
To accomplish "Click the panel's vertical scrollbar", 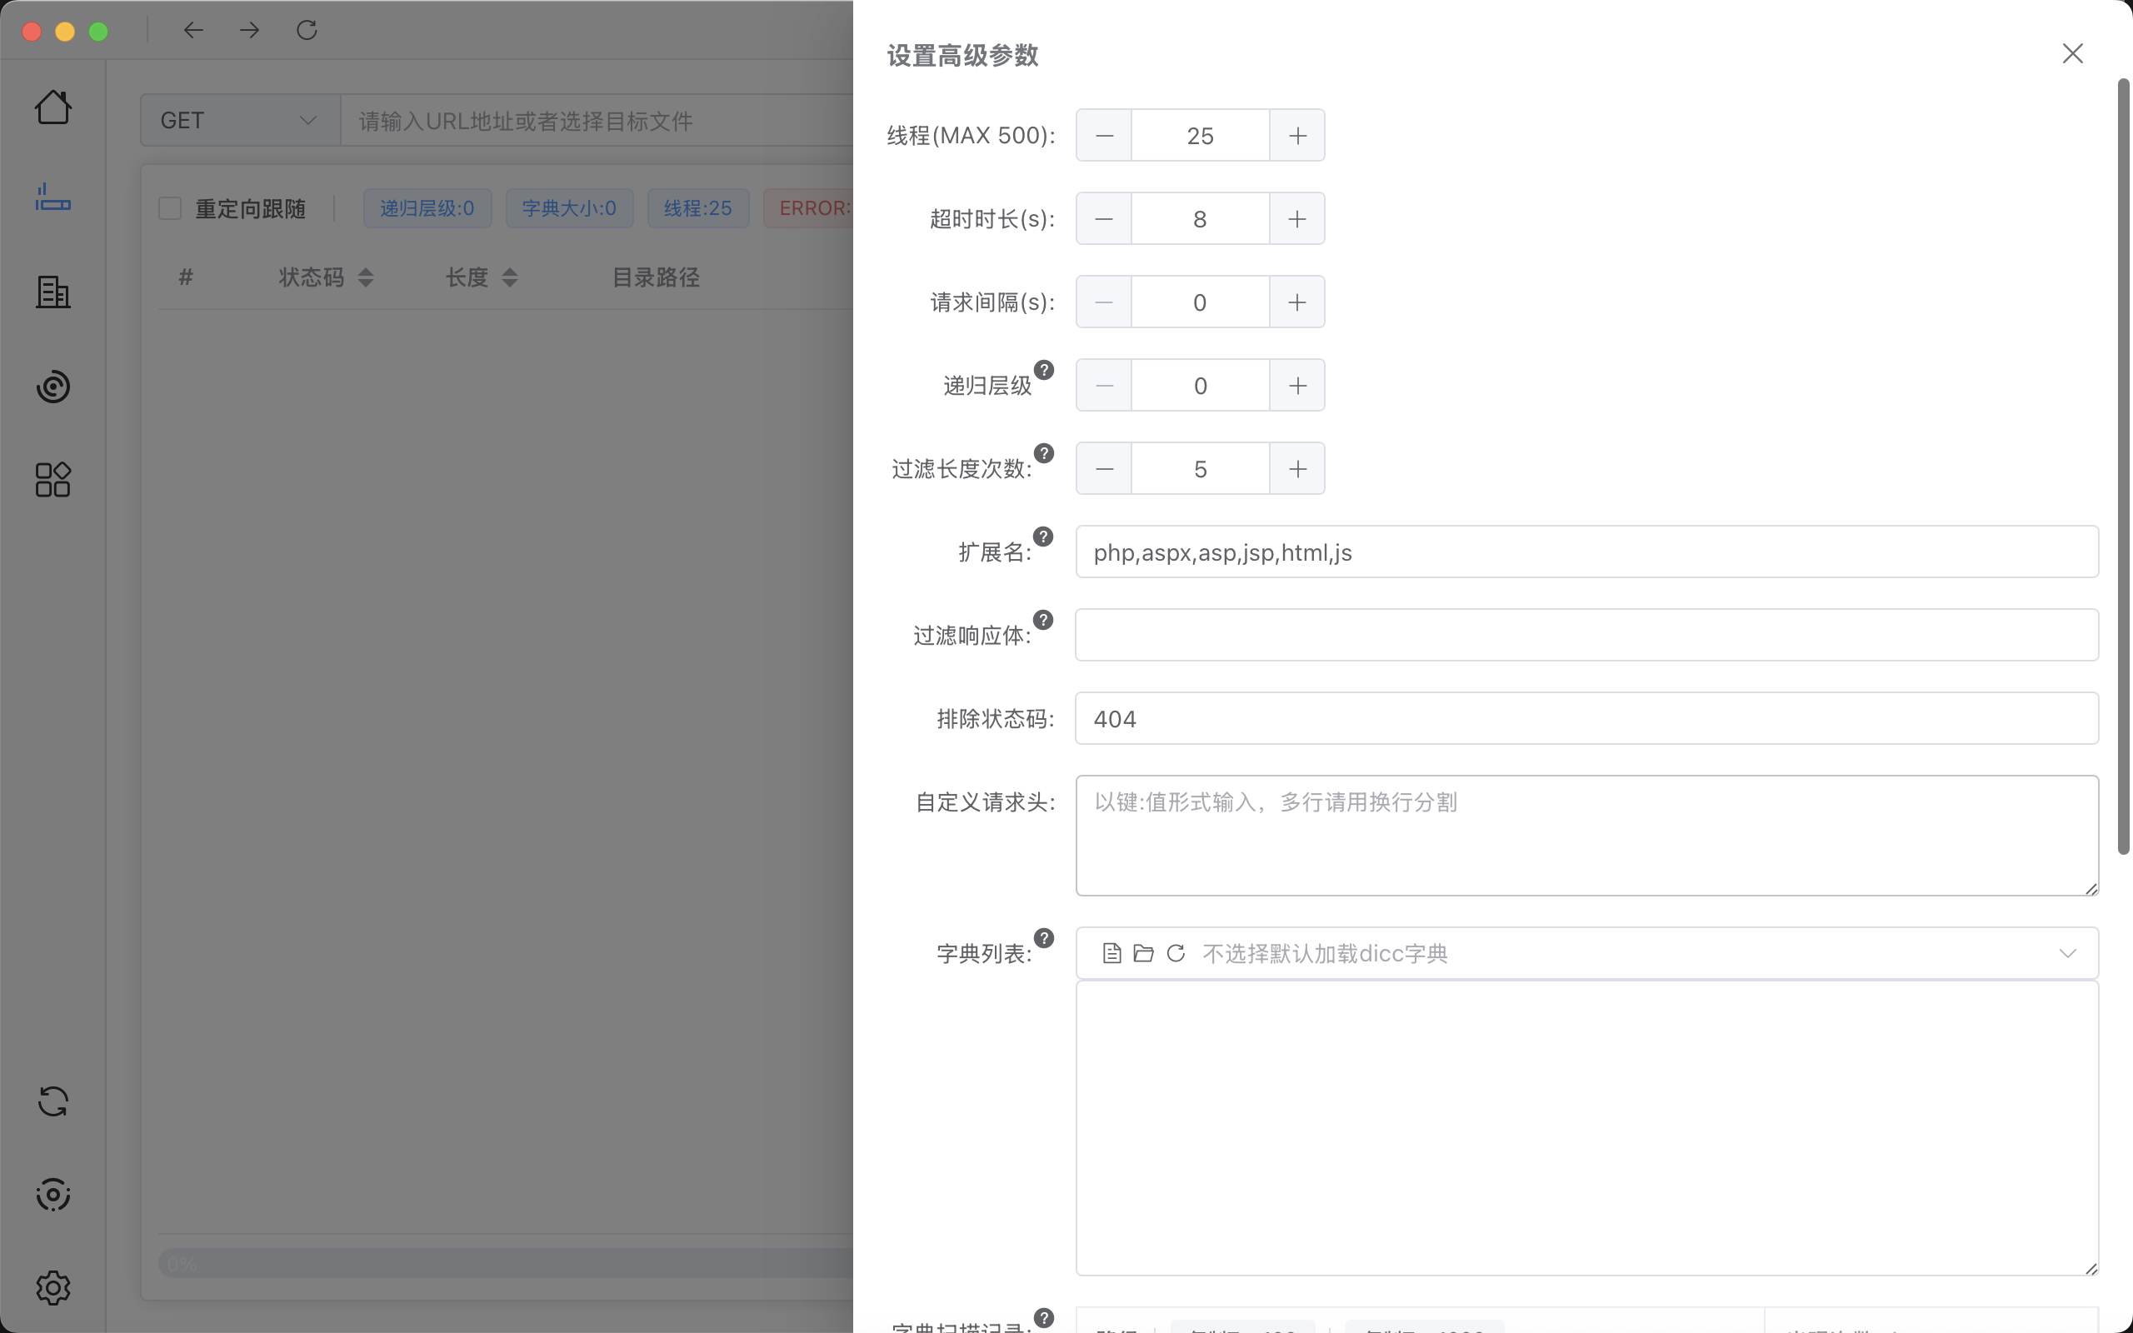I will pos(2123,467).
